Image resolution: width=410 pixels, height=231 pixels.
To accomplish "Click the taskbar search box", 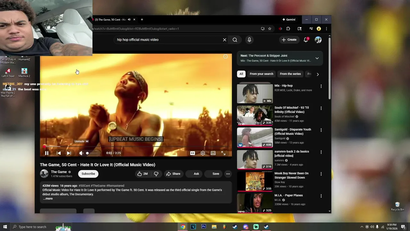I will pyautogui.click(x=41, y=227).
